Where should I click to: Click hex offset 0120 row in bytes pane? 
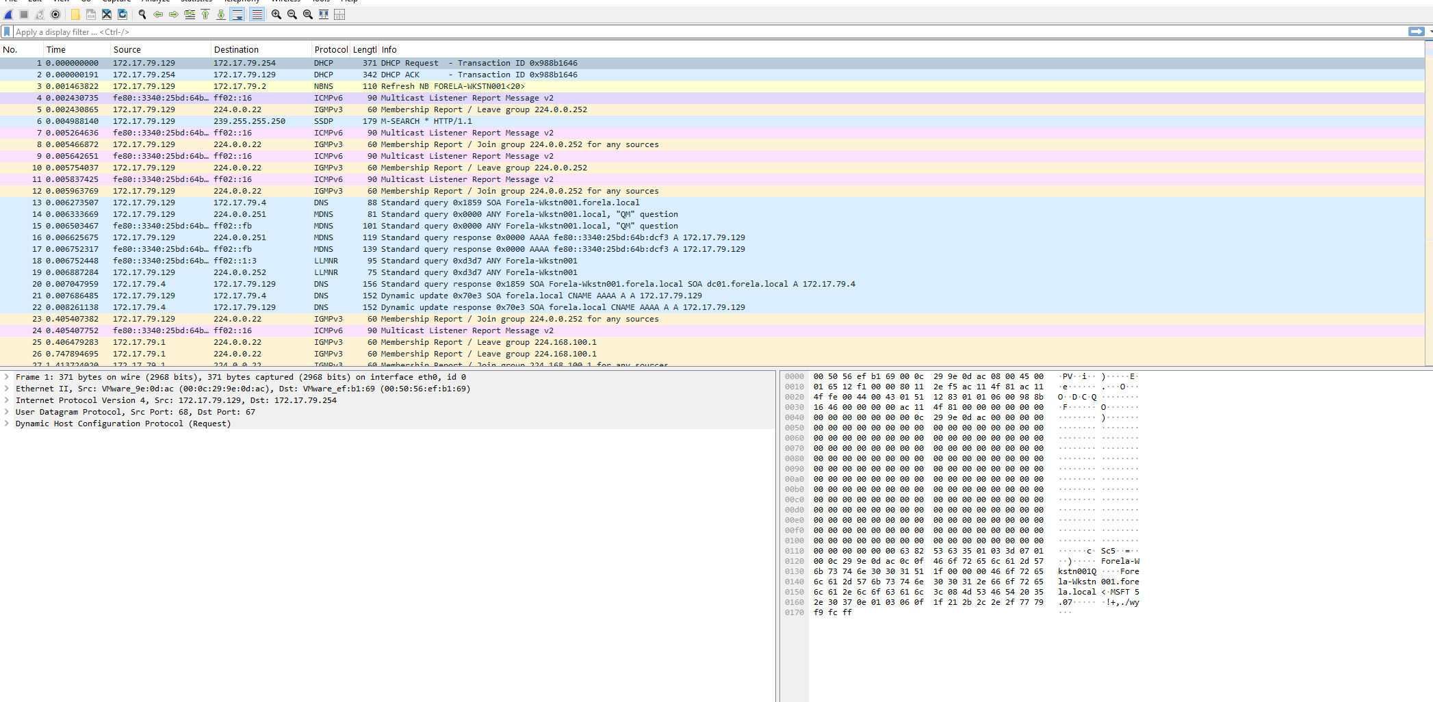point(795,561)
